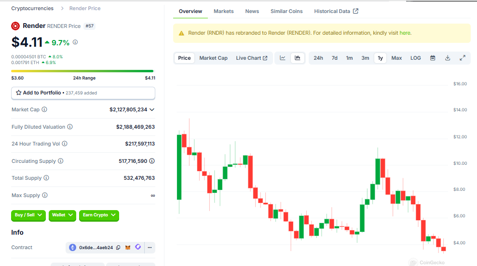477x266 pixels.
Task: Select the 7d time range
Action: pyautogui.click(x=334, y=58)
